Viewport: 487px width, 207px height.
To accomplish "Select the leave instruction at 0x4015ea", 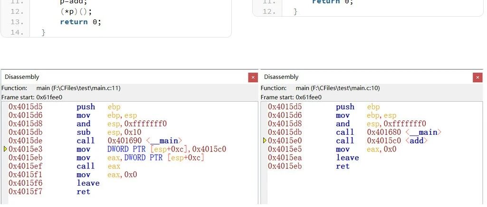I will click(347, 158).
